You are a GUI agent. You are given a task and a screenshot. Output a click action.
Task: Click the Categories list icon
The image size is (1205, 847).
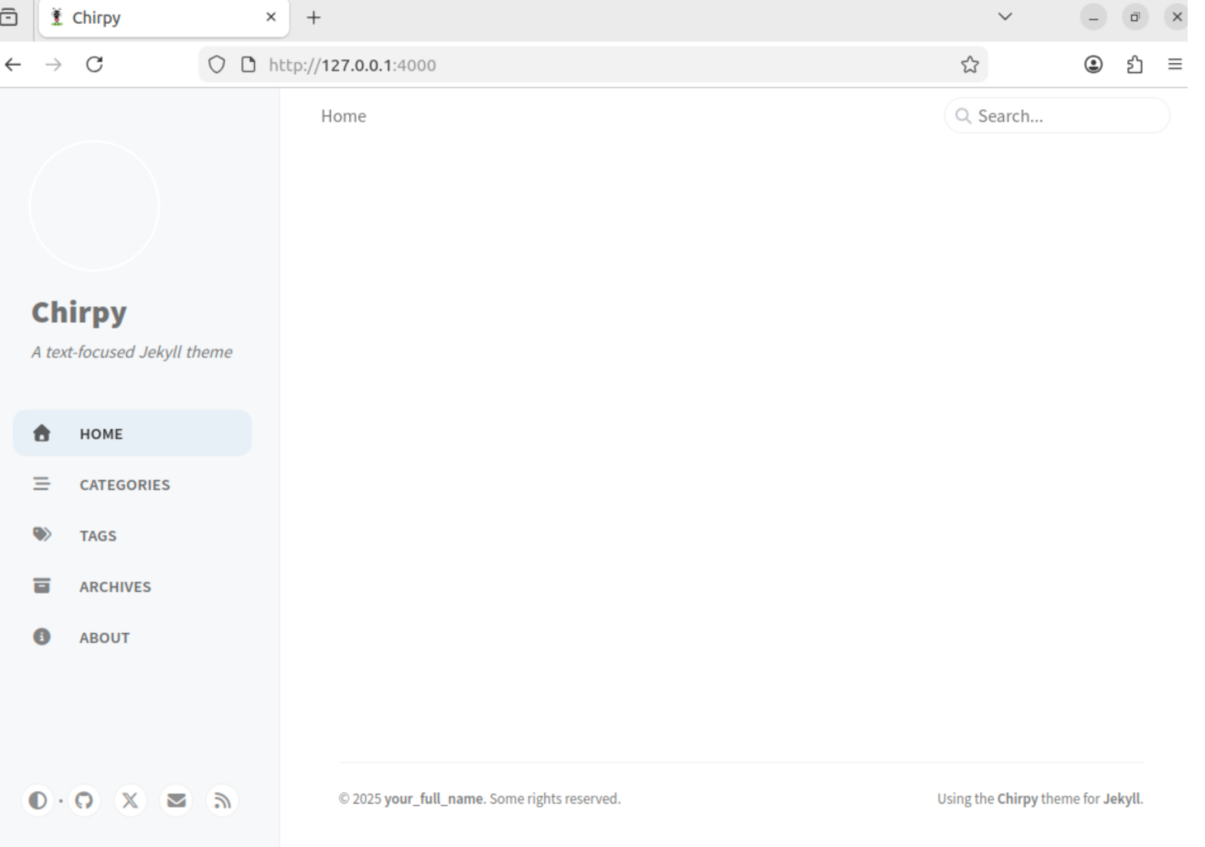(42, 484)
